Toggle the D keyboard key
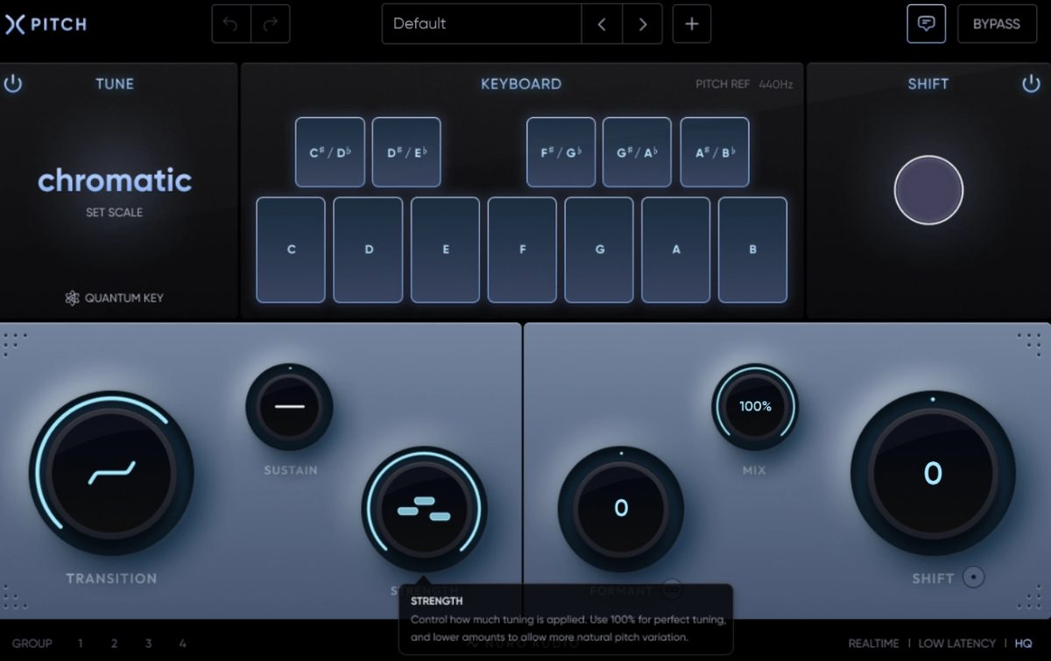 (368, 250)
